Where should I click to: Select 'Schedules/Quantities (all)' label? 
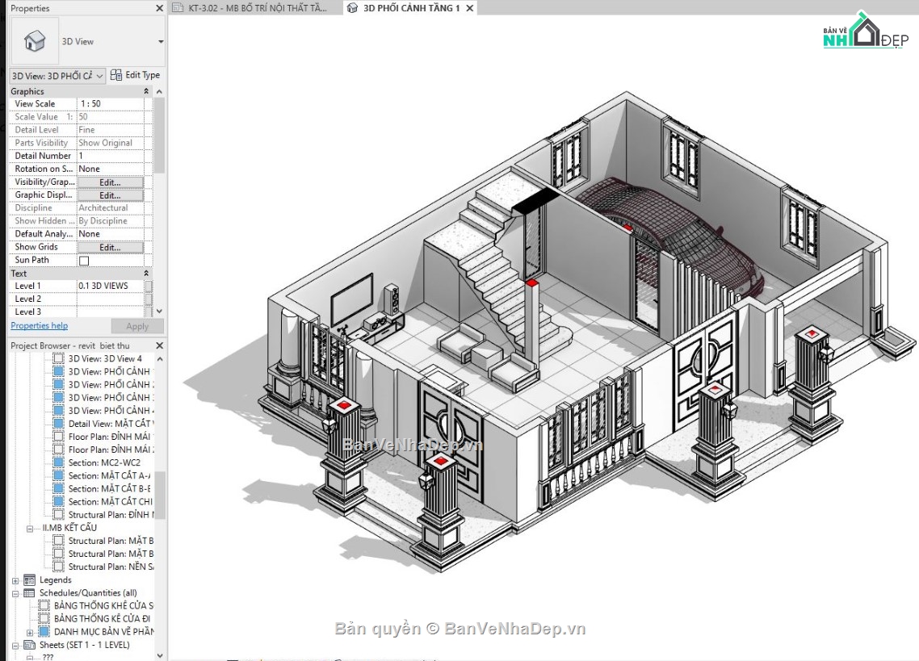pos(88,593)
